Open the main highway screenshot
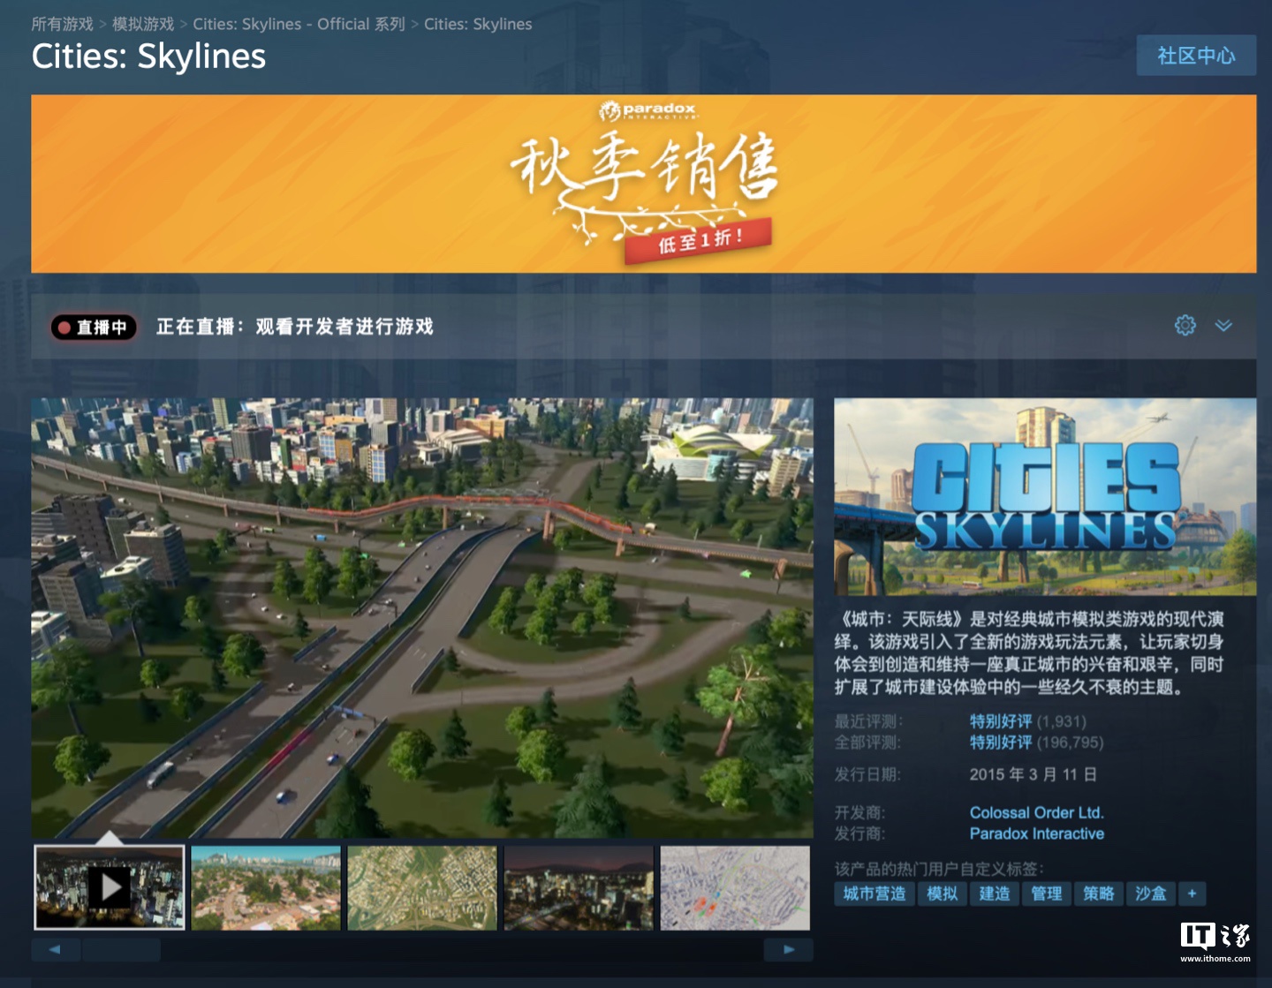Image resolution: width=1272 pixels, height=988 pixels. pos(422,618)
